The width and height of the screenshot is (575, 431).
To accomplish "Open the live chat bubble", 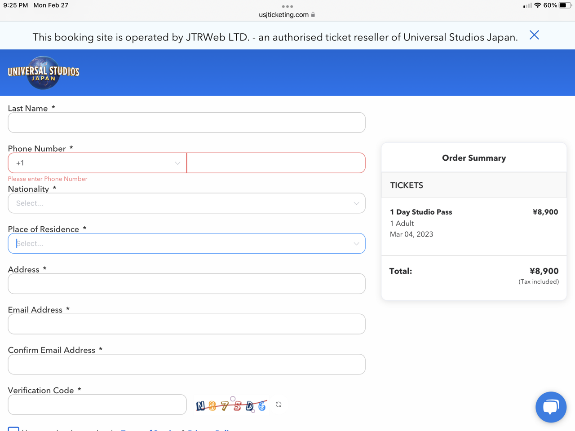I will (551, 407).
